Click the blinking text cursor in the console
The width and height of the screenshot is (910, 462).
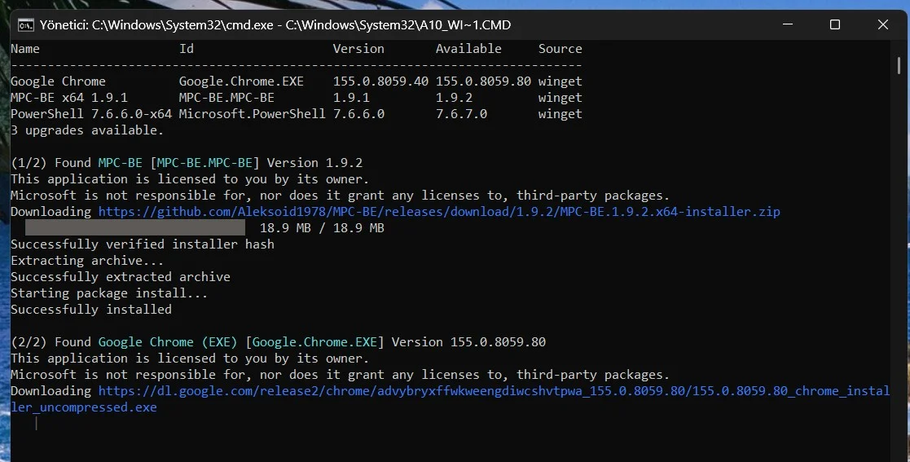pyautogui.click(x=36, y=424)
